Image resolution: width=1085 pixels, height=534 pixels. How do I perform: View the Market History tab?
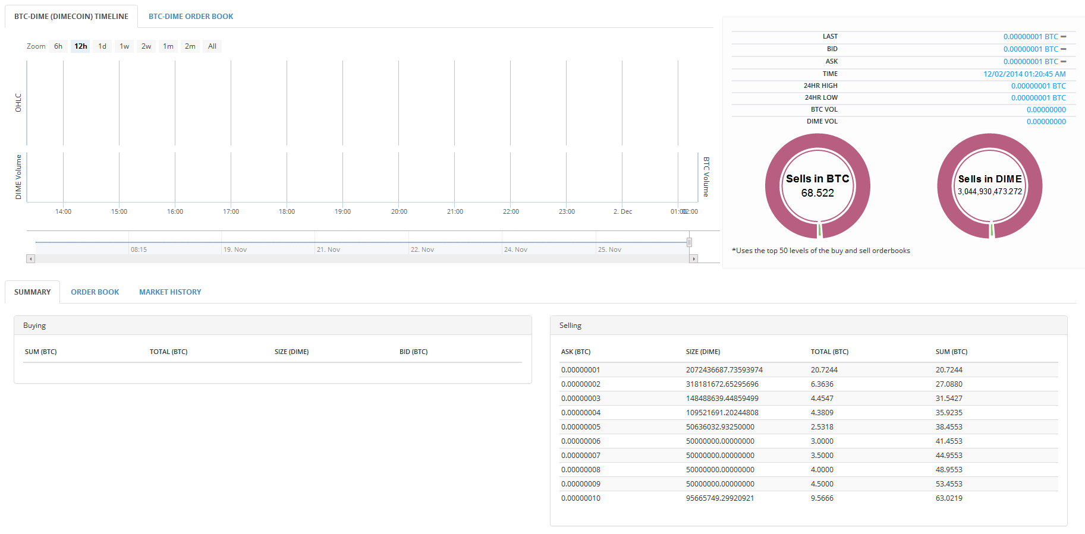(x=170, y=292)
